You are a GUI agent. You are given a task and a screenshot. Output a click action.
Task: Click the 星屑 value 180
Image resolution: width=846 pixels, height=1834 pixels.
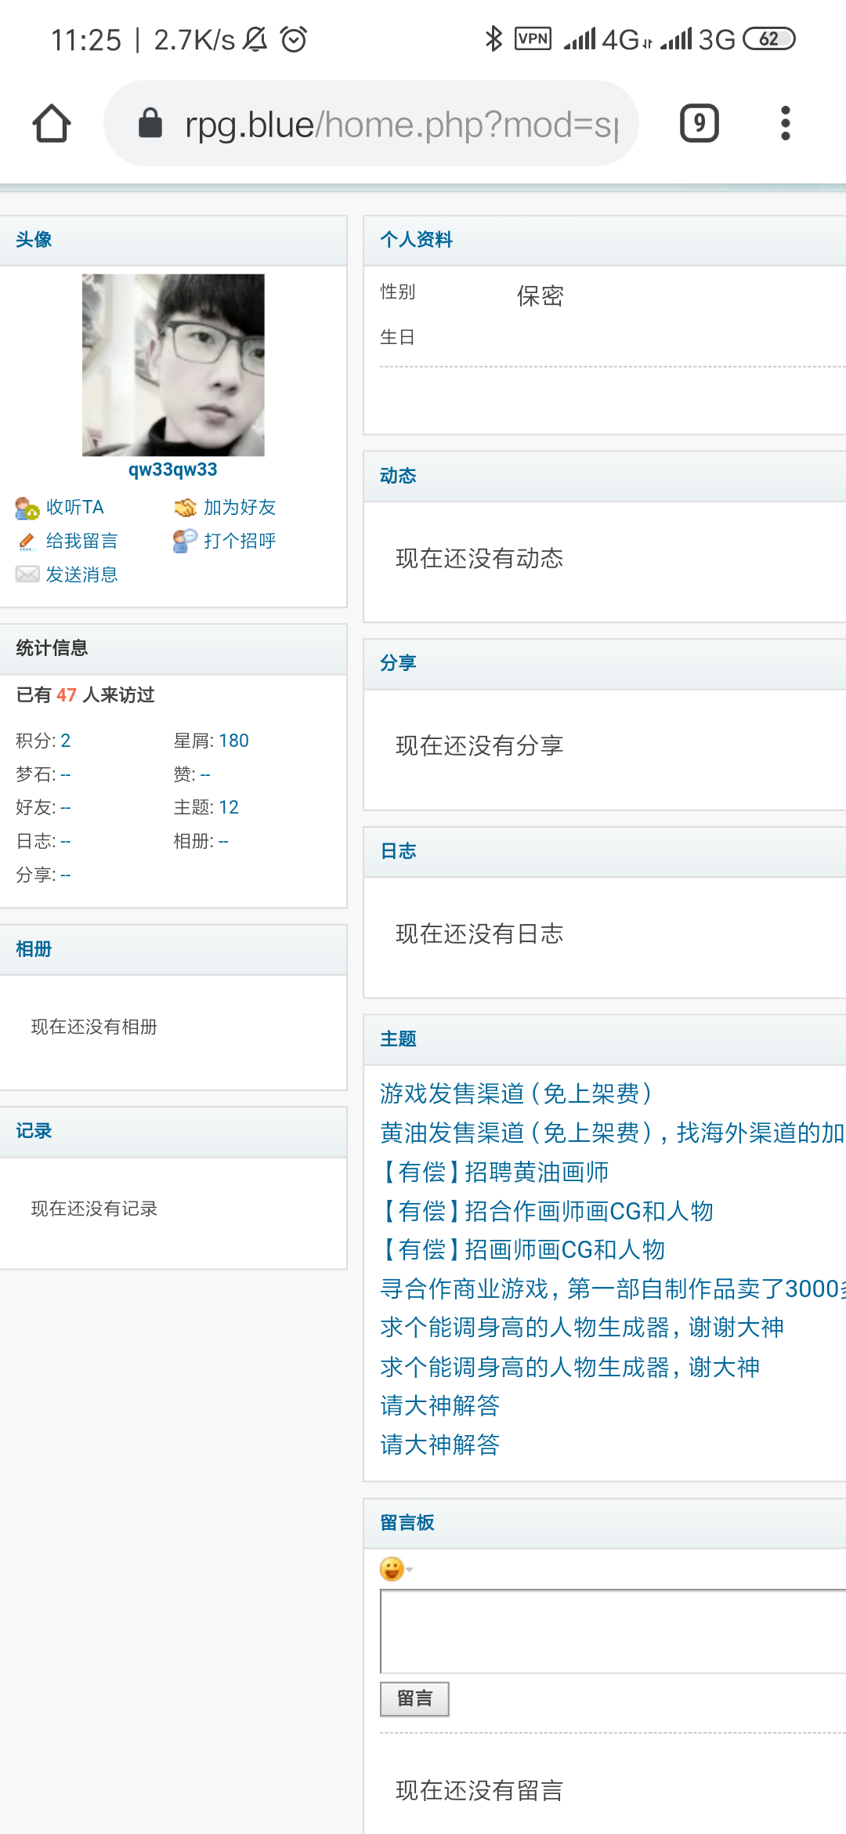[x=233, y=741]
